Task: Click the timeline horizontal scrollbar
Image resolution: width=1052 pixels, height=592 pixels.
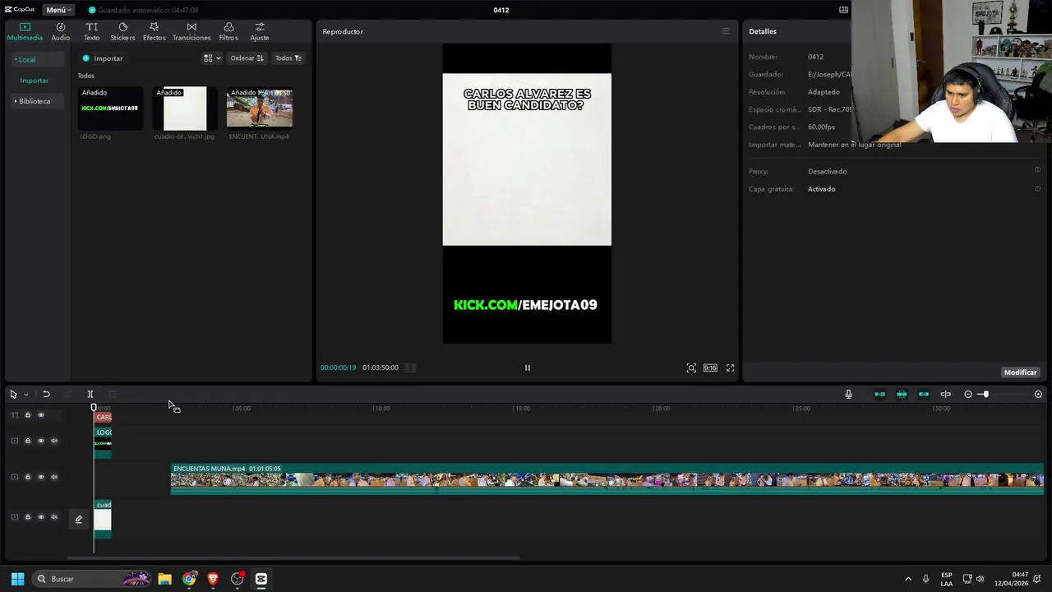Action: click(293, 558)
